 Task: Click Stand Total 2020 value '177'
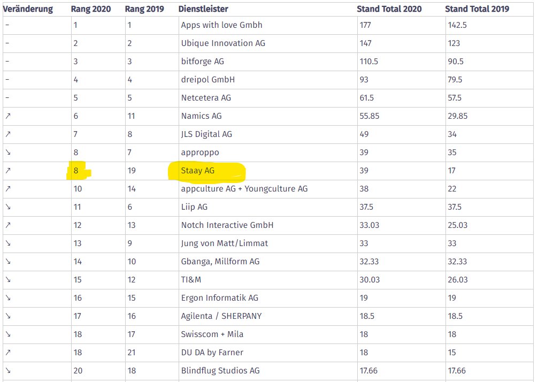(x=365, y=25)
